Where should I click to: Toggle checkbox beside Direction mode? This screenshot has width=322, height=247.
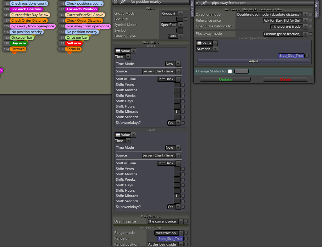(311, 15)
